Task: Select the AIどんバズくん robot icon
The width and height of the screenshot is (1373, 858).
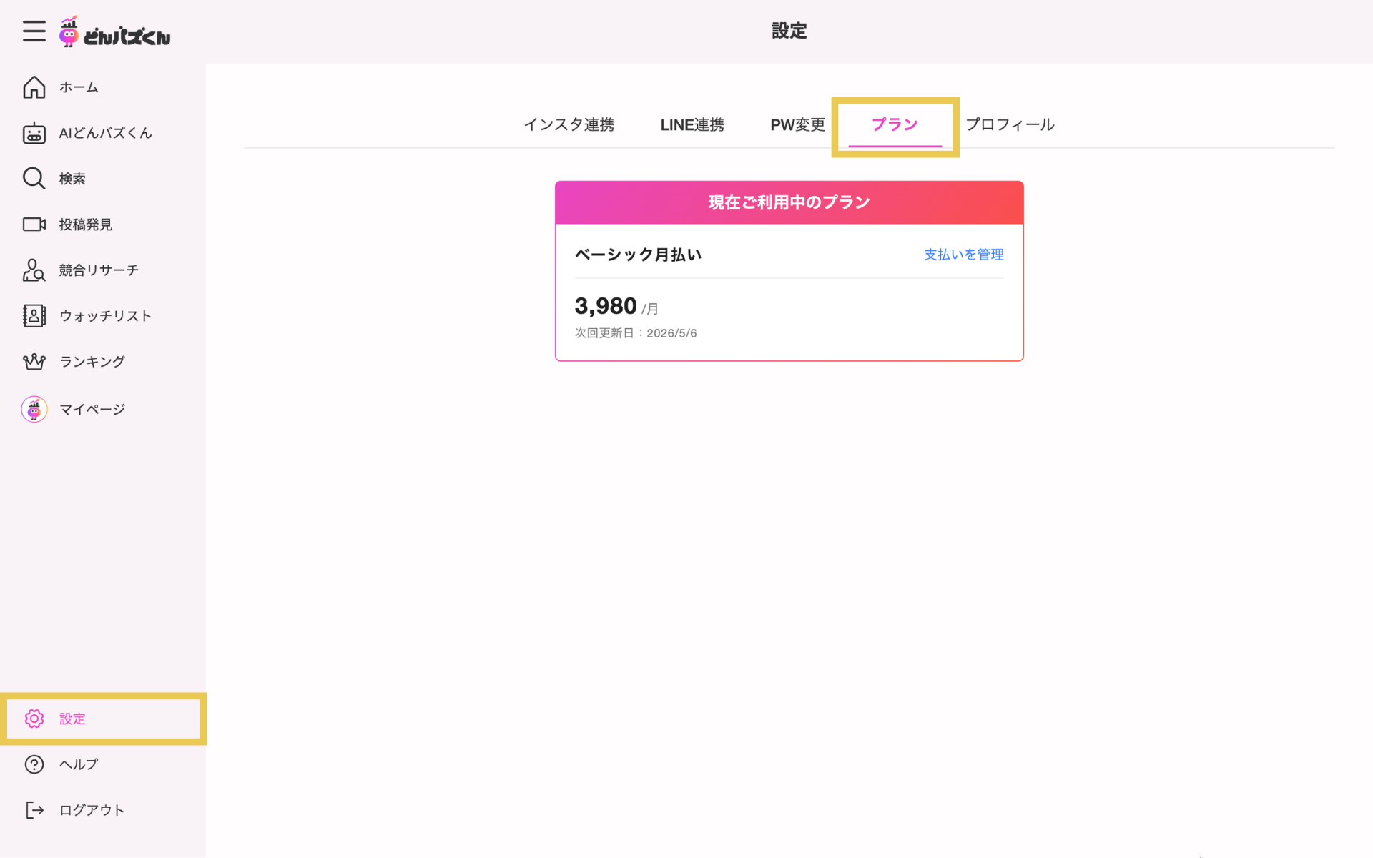Action: pyautogui.click(x=34, y=133)
